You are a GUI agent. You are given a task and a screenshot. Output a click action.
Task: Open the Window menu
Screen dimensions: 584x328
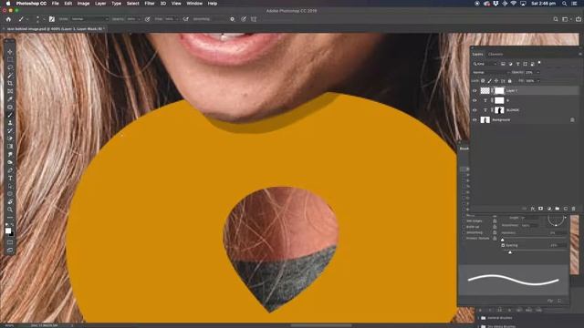tap(194, 4)
